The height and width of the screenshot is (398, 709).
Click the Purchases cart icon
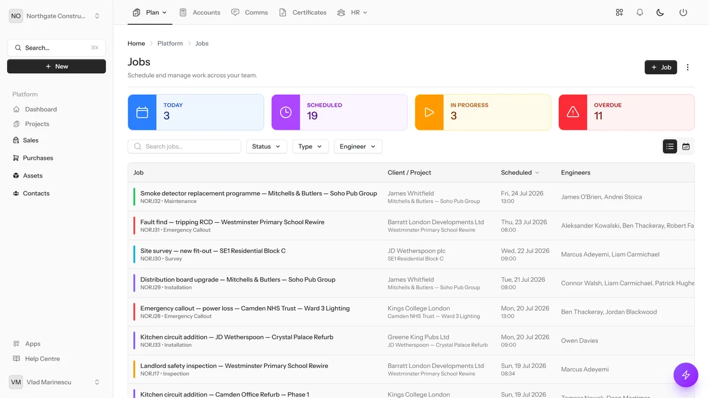click(16, 158)
